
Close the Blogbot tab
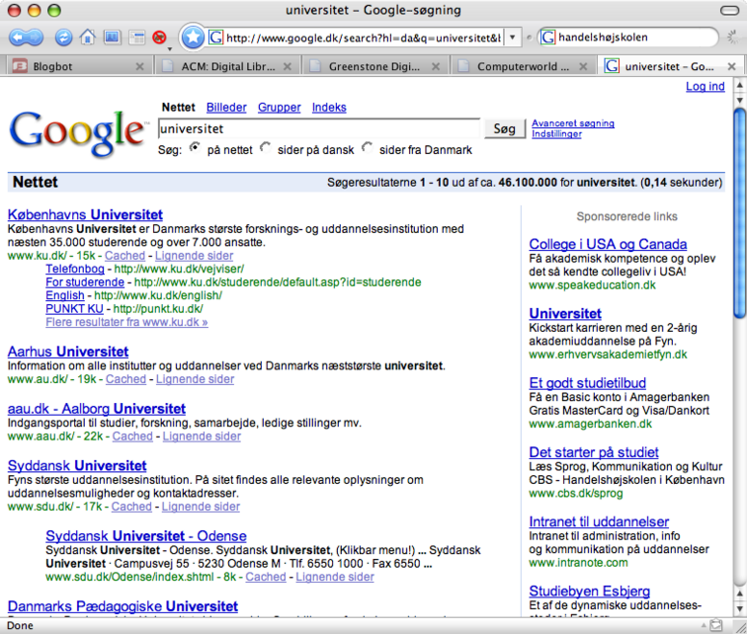[x=139, y=66]
